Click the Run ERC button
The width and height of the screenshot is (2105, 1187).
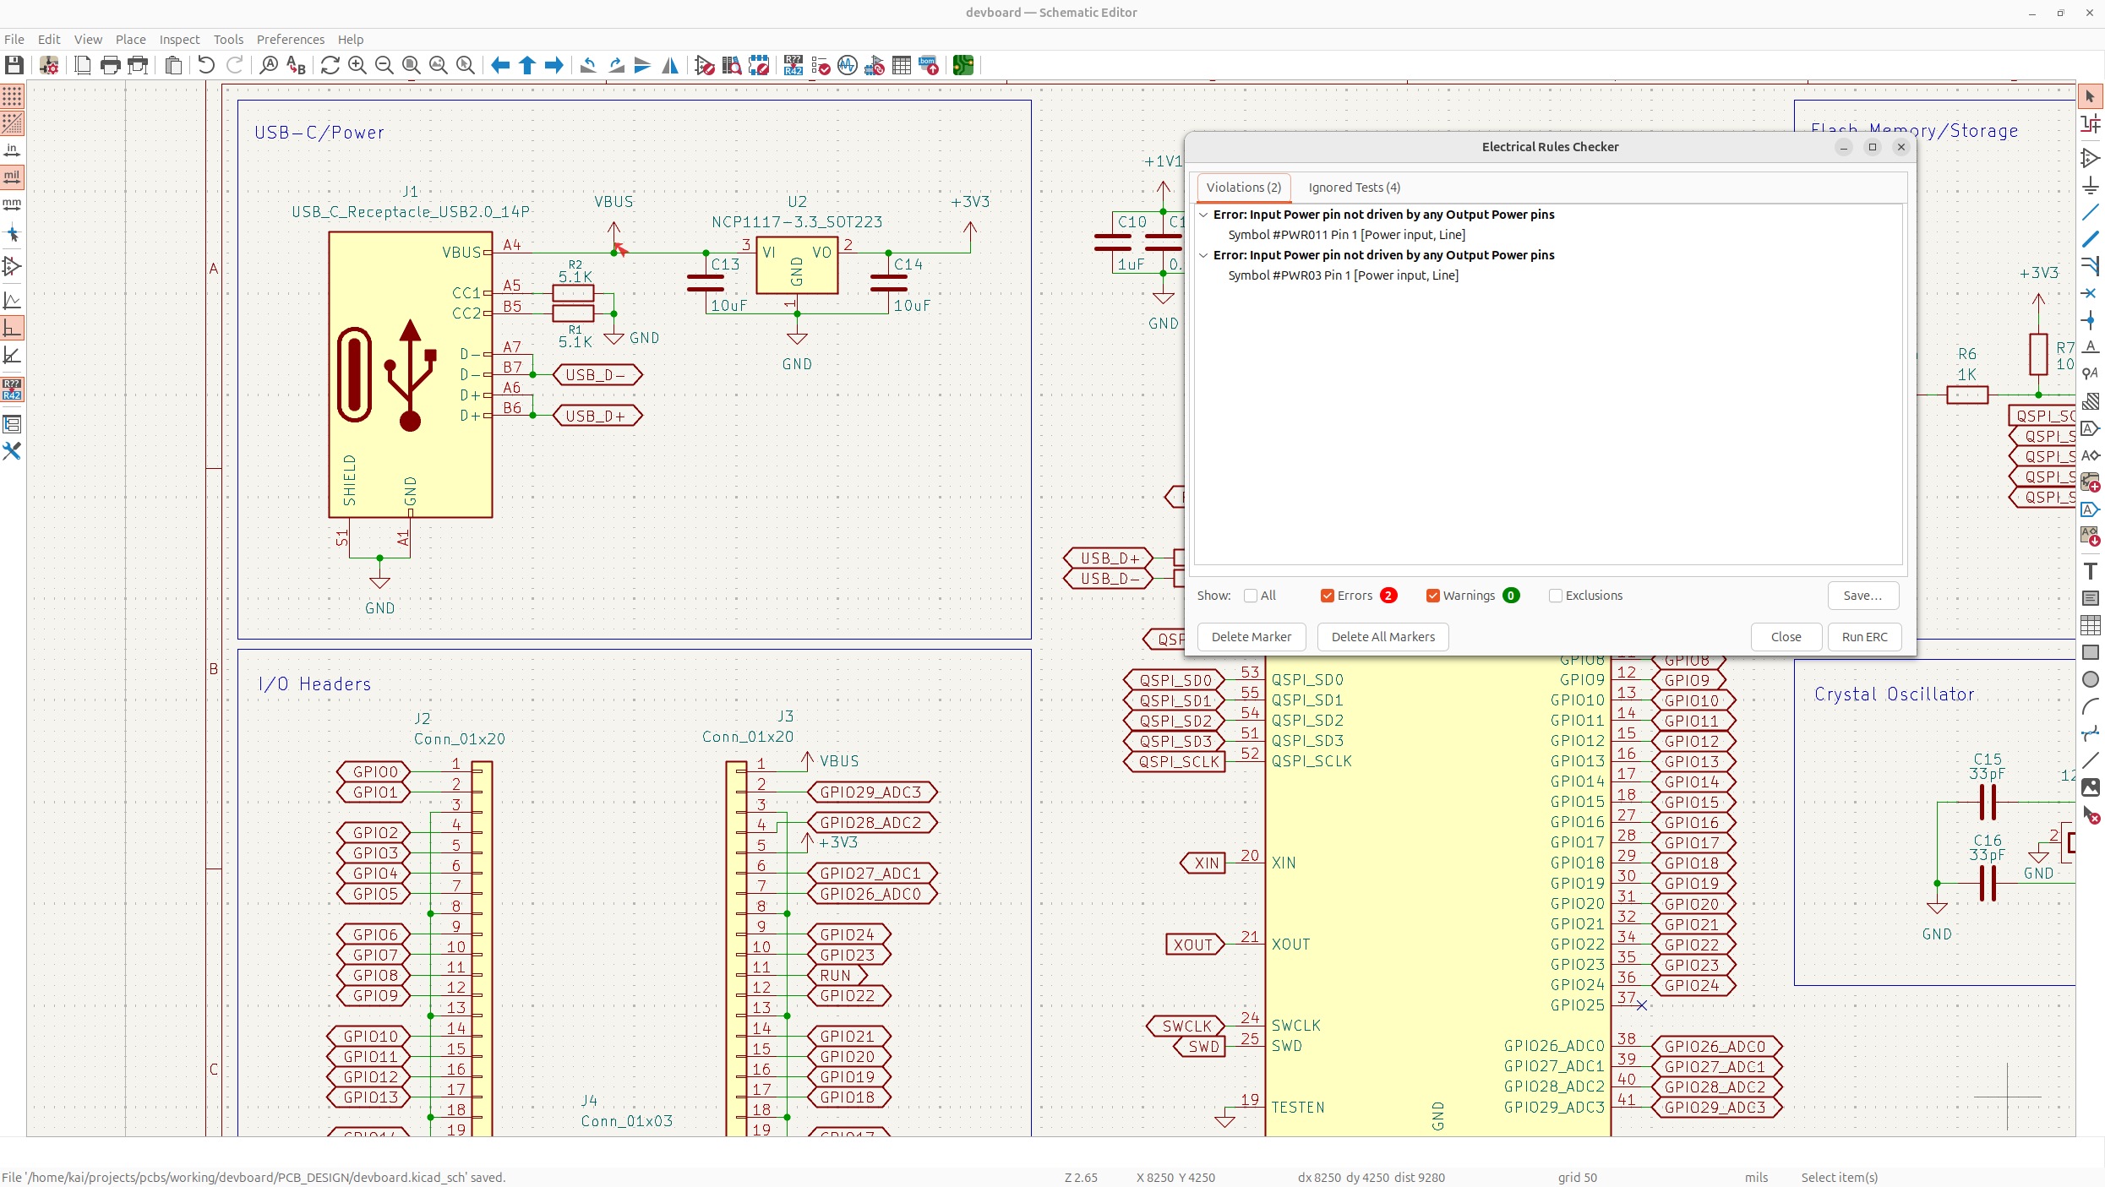point(1864,637)
